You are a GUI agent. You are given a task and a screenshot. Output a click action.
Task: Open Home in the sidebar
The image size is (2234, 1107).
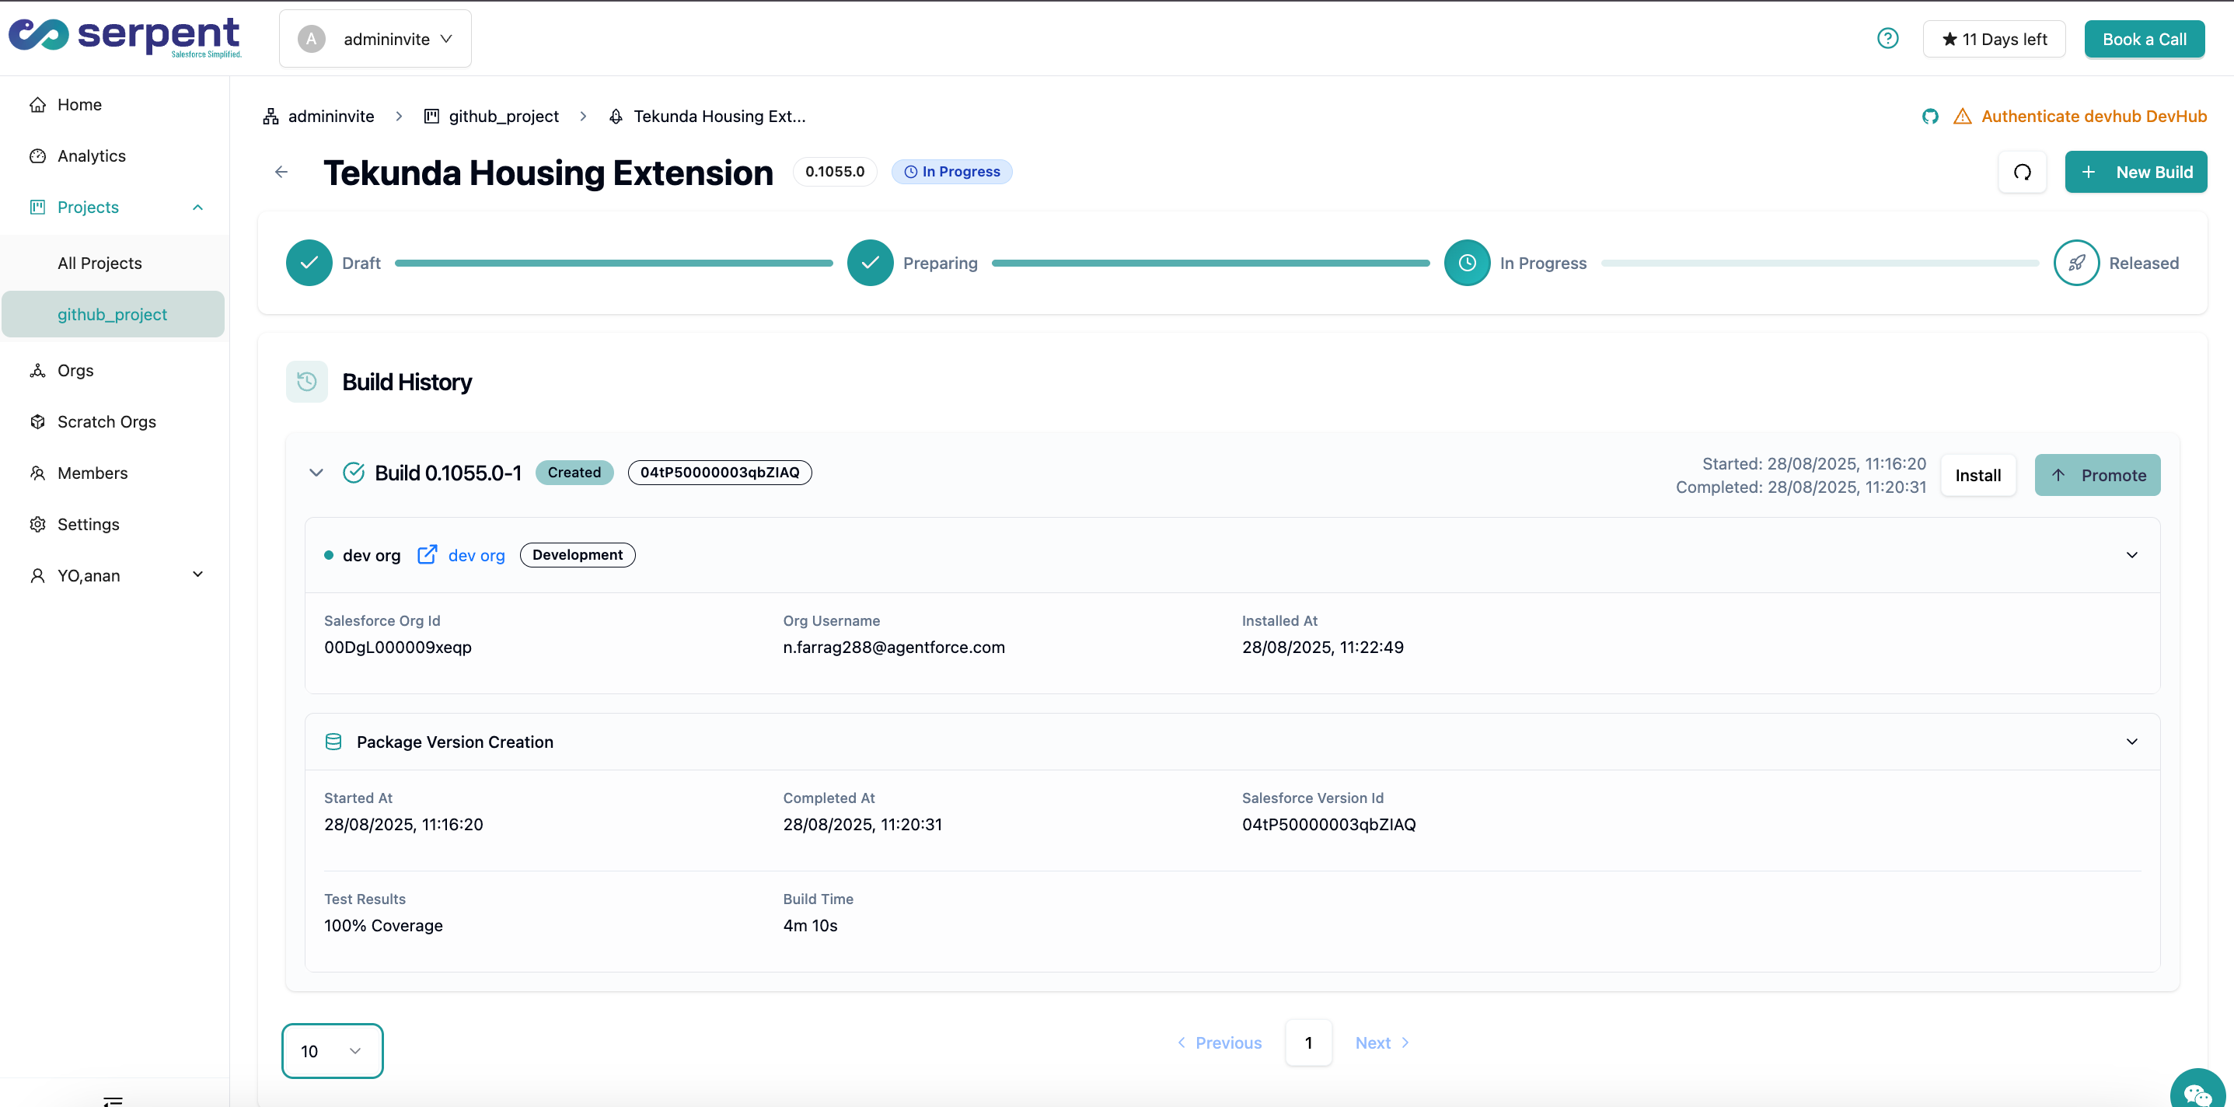(x=113, y=104)
